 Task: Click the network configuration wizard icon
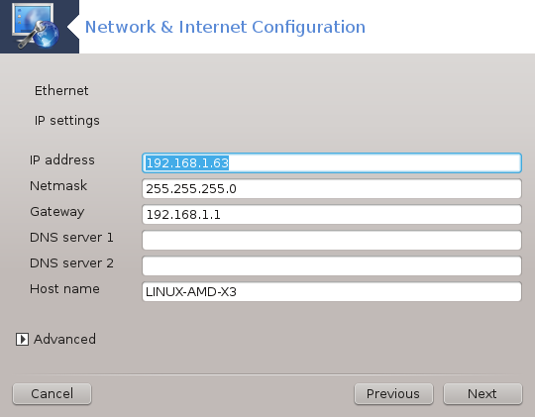(35, 27)
